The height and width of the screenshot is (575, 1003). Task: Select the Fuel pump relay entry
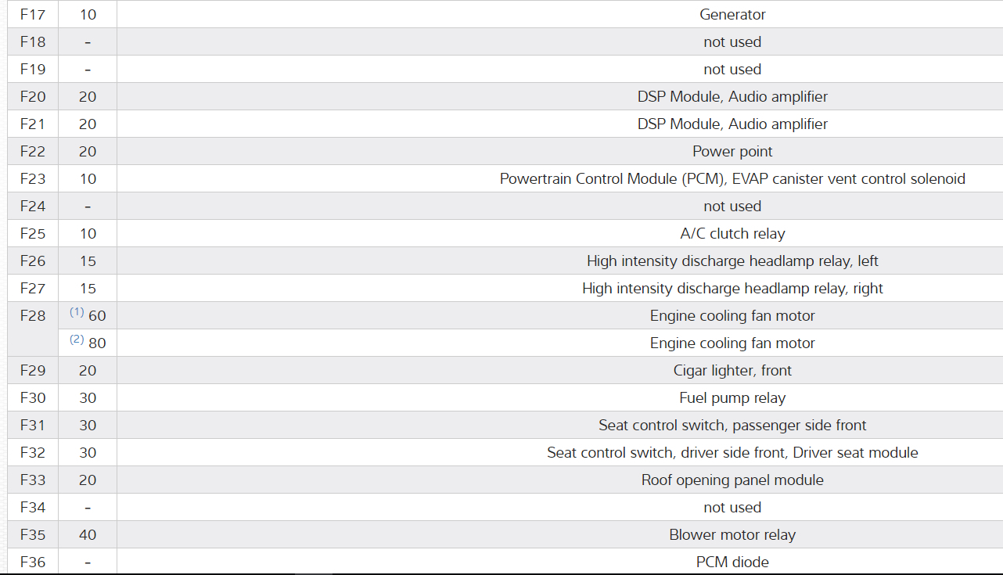[732, 397]
